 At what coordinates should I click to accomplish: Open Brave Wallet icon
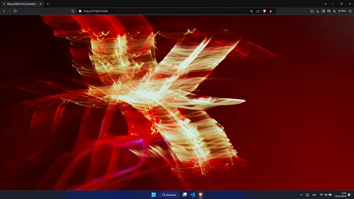point(329,11)
